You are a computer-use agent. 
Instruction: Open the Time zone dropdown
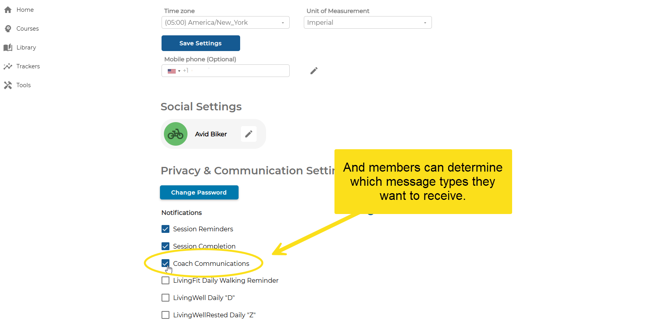[x=225, y=22]
